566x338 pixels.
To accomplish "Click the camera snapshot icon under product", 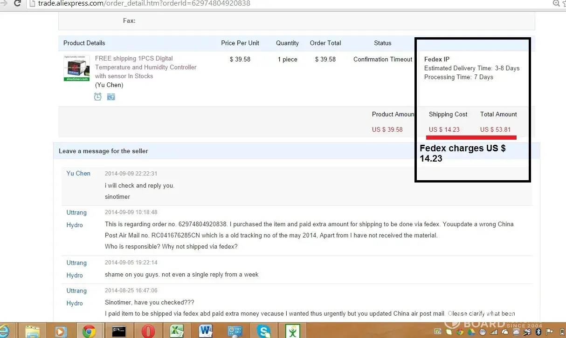I will 111,97.
